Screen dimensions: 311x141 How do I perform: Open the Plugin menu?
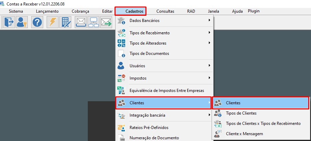pos(254,11)
